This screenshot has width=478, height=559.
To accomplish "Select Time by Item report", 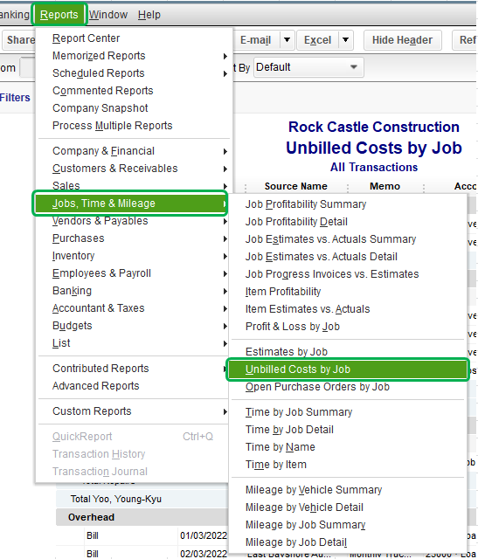I will (x=348, y=465).
